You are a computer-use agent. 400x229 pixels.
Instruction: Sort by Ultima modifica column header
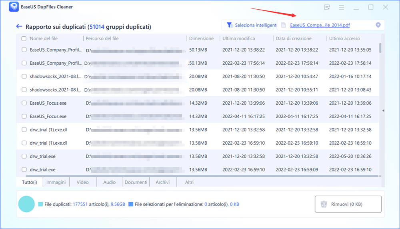pos(238,39)
